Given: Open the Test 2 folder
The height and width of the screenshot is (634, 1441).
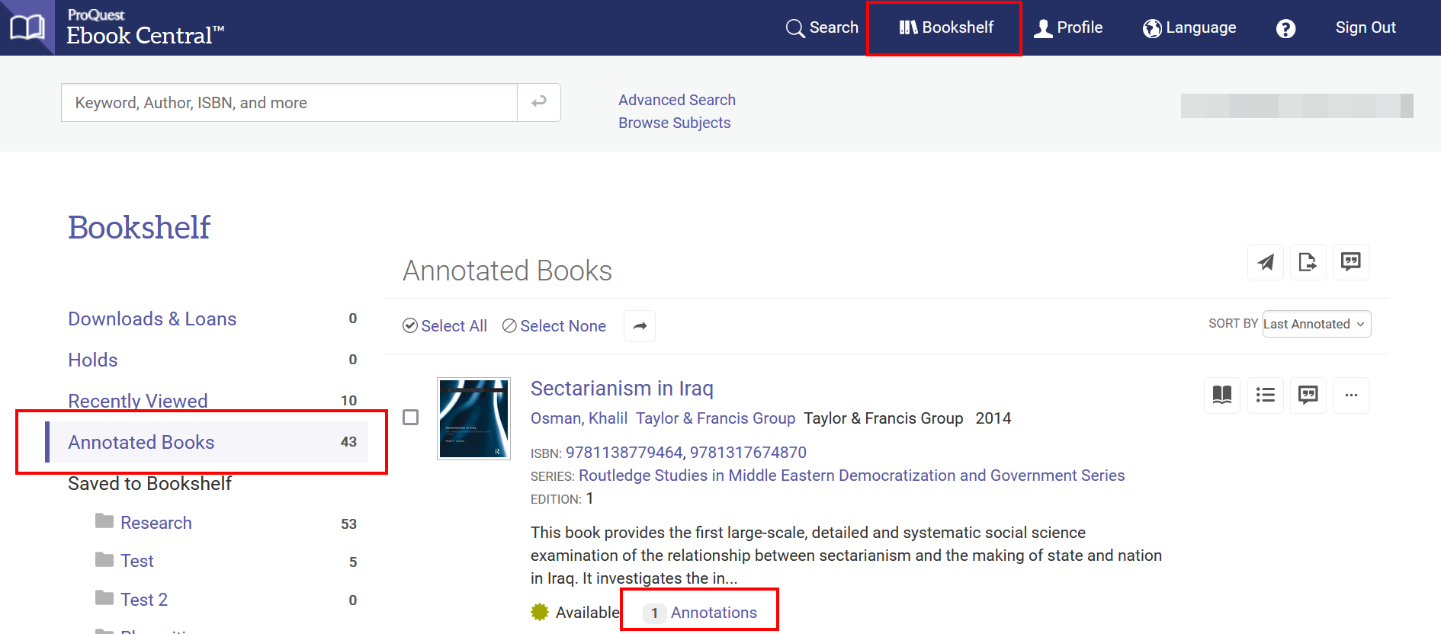Looking at the screenshot, I should (x=144, y=600).
